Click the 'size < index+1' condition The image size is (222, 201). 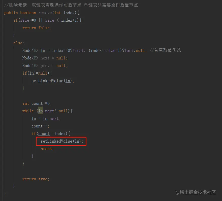click(62, 20)
